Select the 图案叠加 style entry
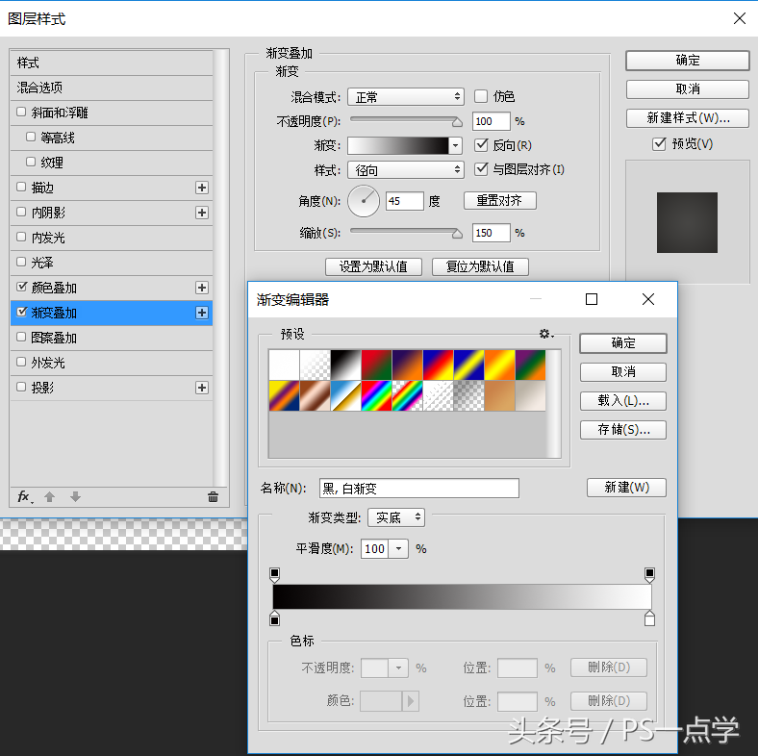Screen dimensions: 758x756 click(x=112, y=338)
